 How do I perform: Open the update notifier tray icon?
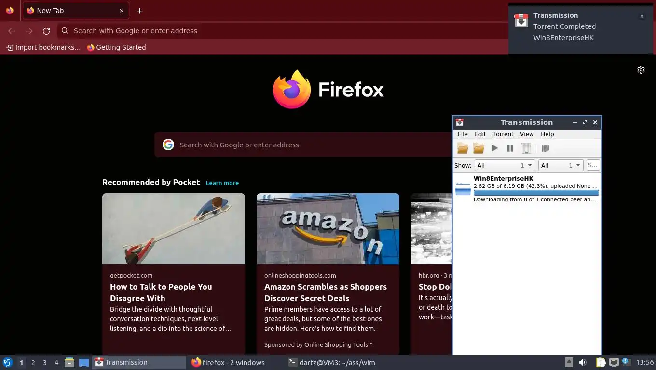[x=626, y=362]
